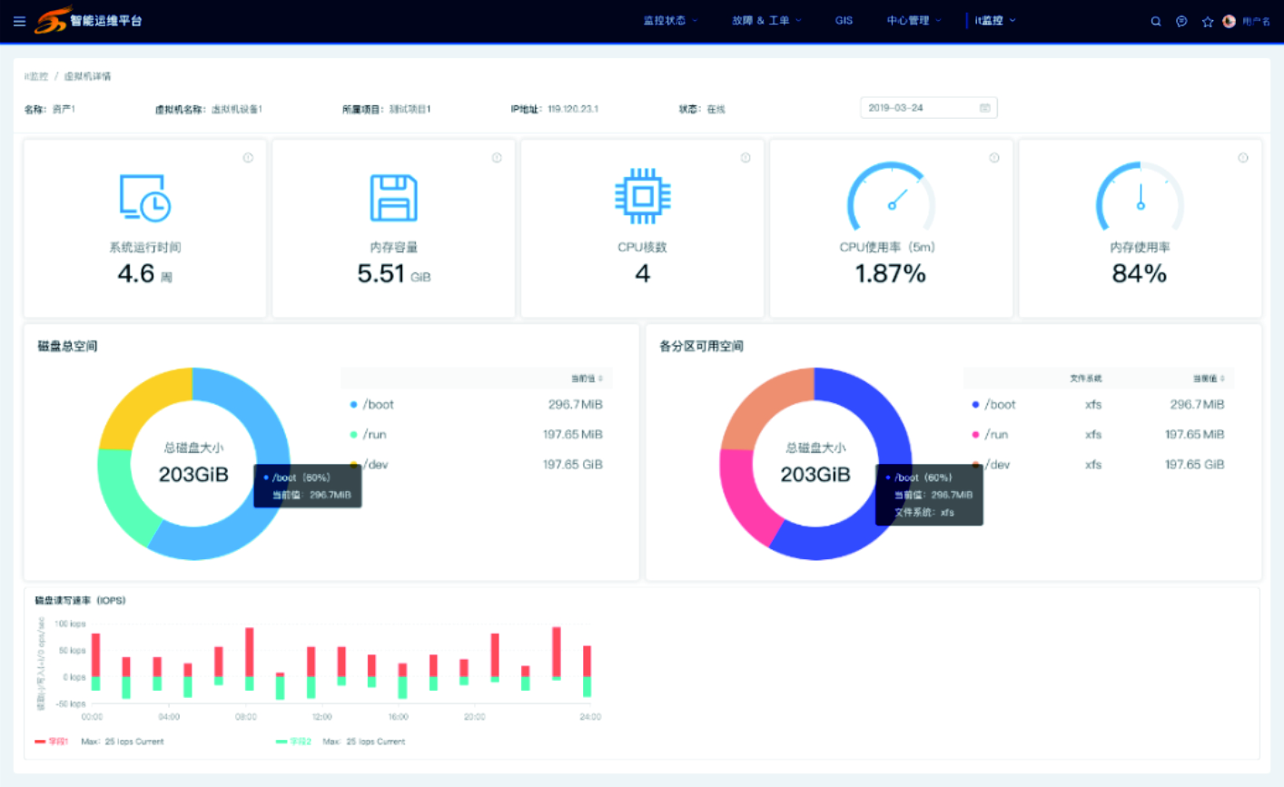Open the GIS menu item
The width and height of the screenshot is (1284, 787).
point(844,21)
